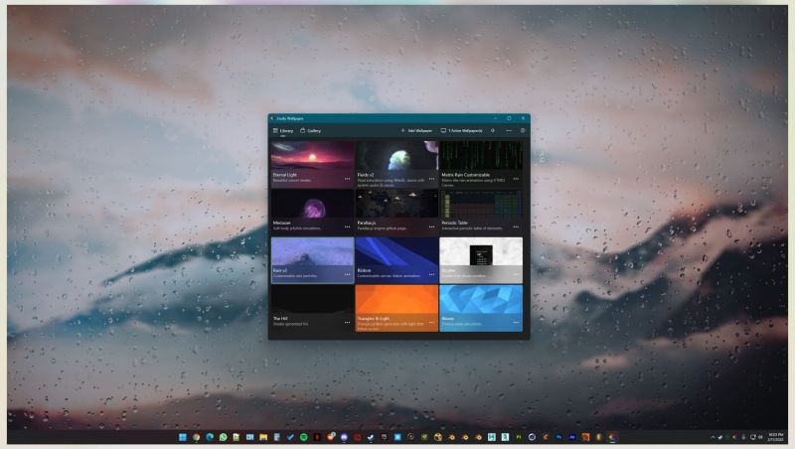The width and height of the screenshot is (795, 449).
Task: Click the help icon beside Active Wallpapers
Action: (493, 130)
